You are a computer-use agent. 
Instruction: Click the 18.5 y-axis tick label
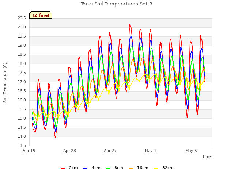pos(22,54)
